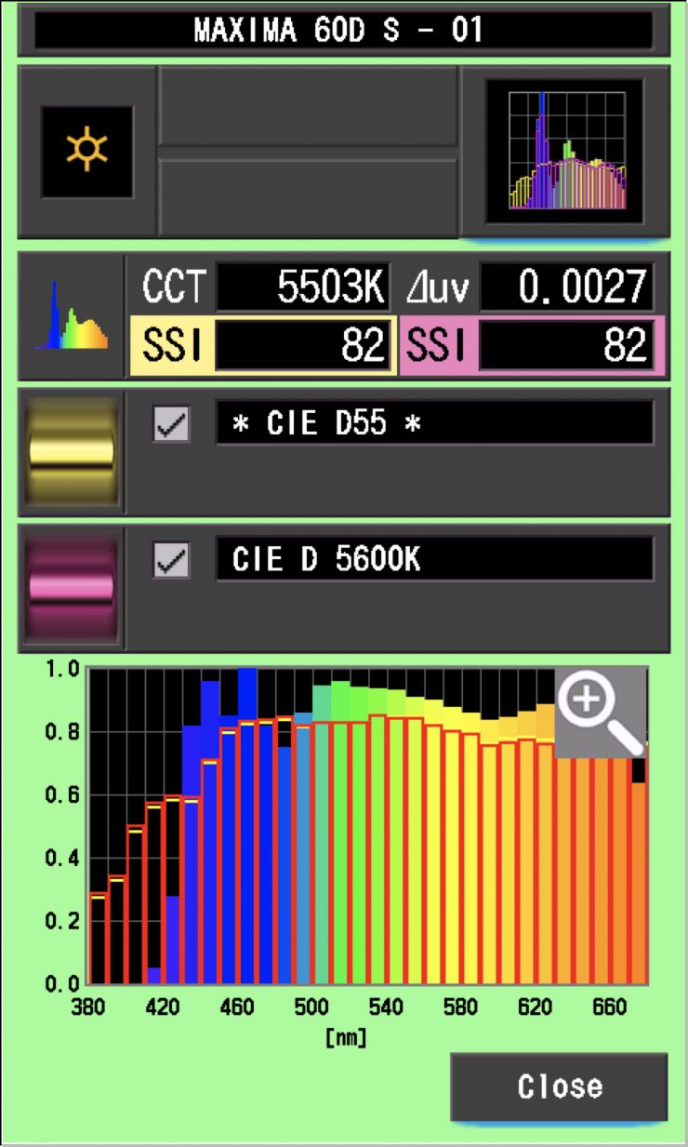Select the CCT 5503K value field

coord(302,289)
